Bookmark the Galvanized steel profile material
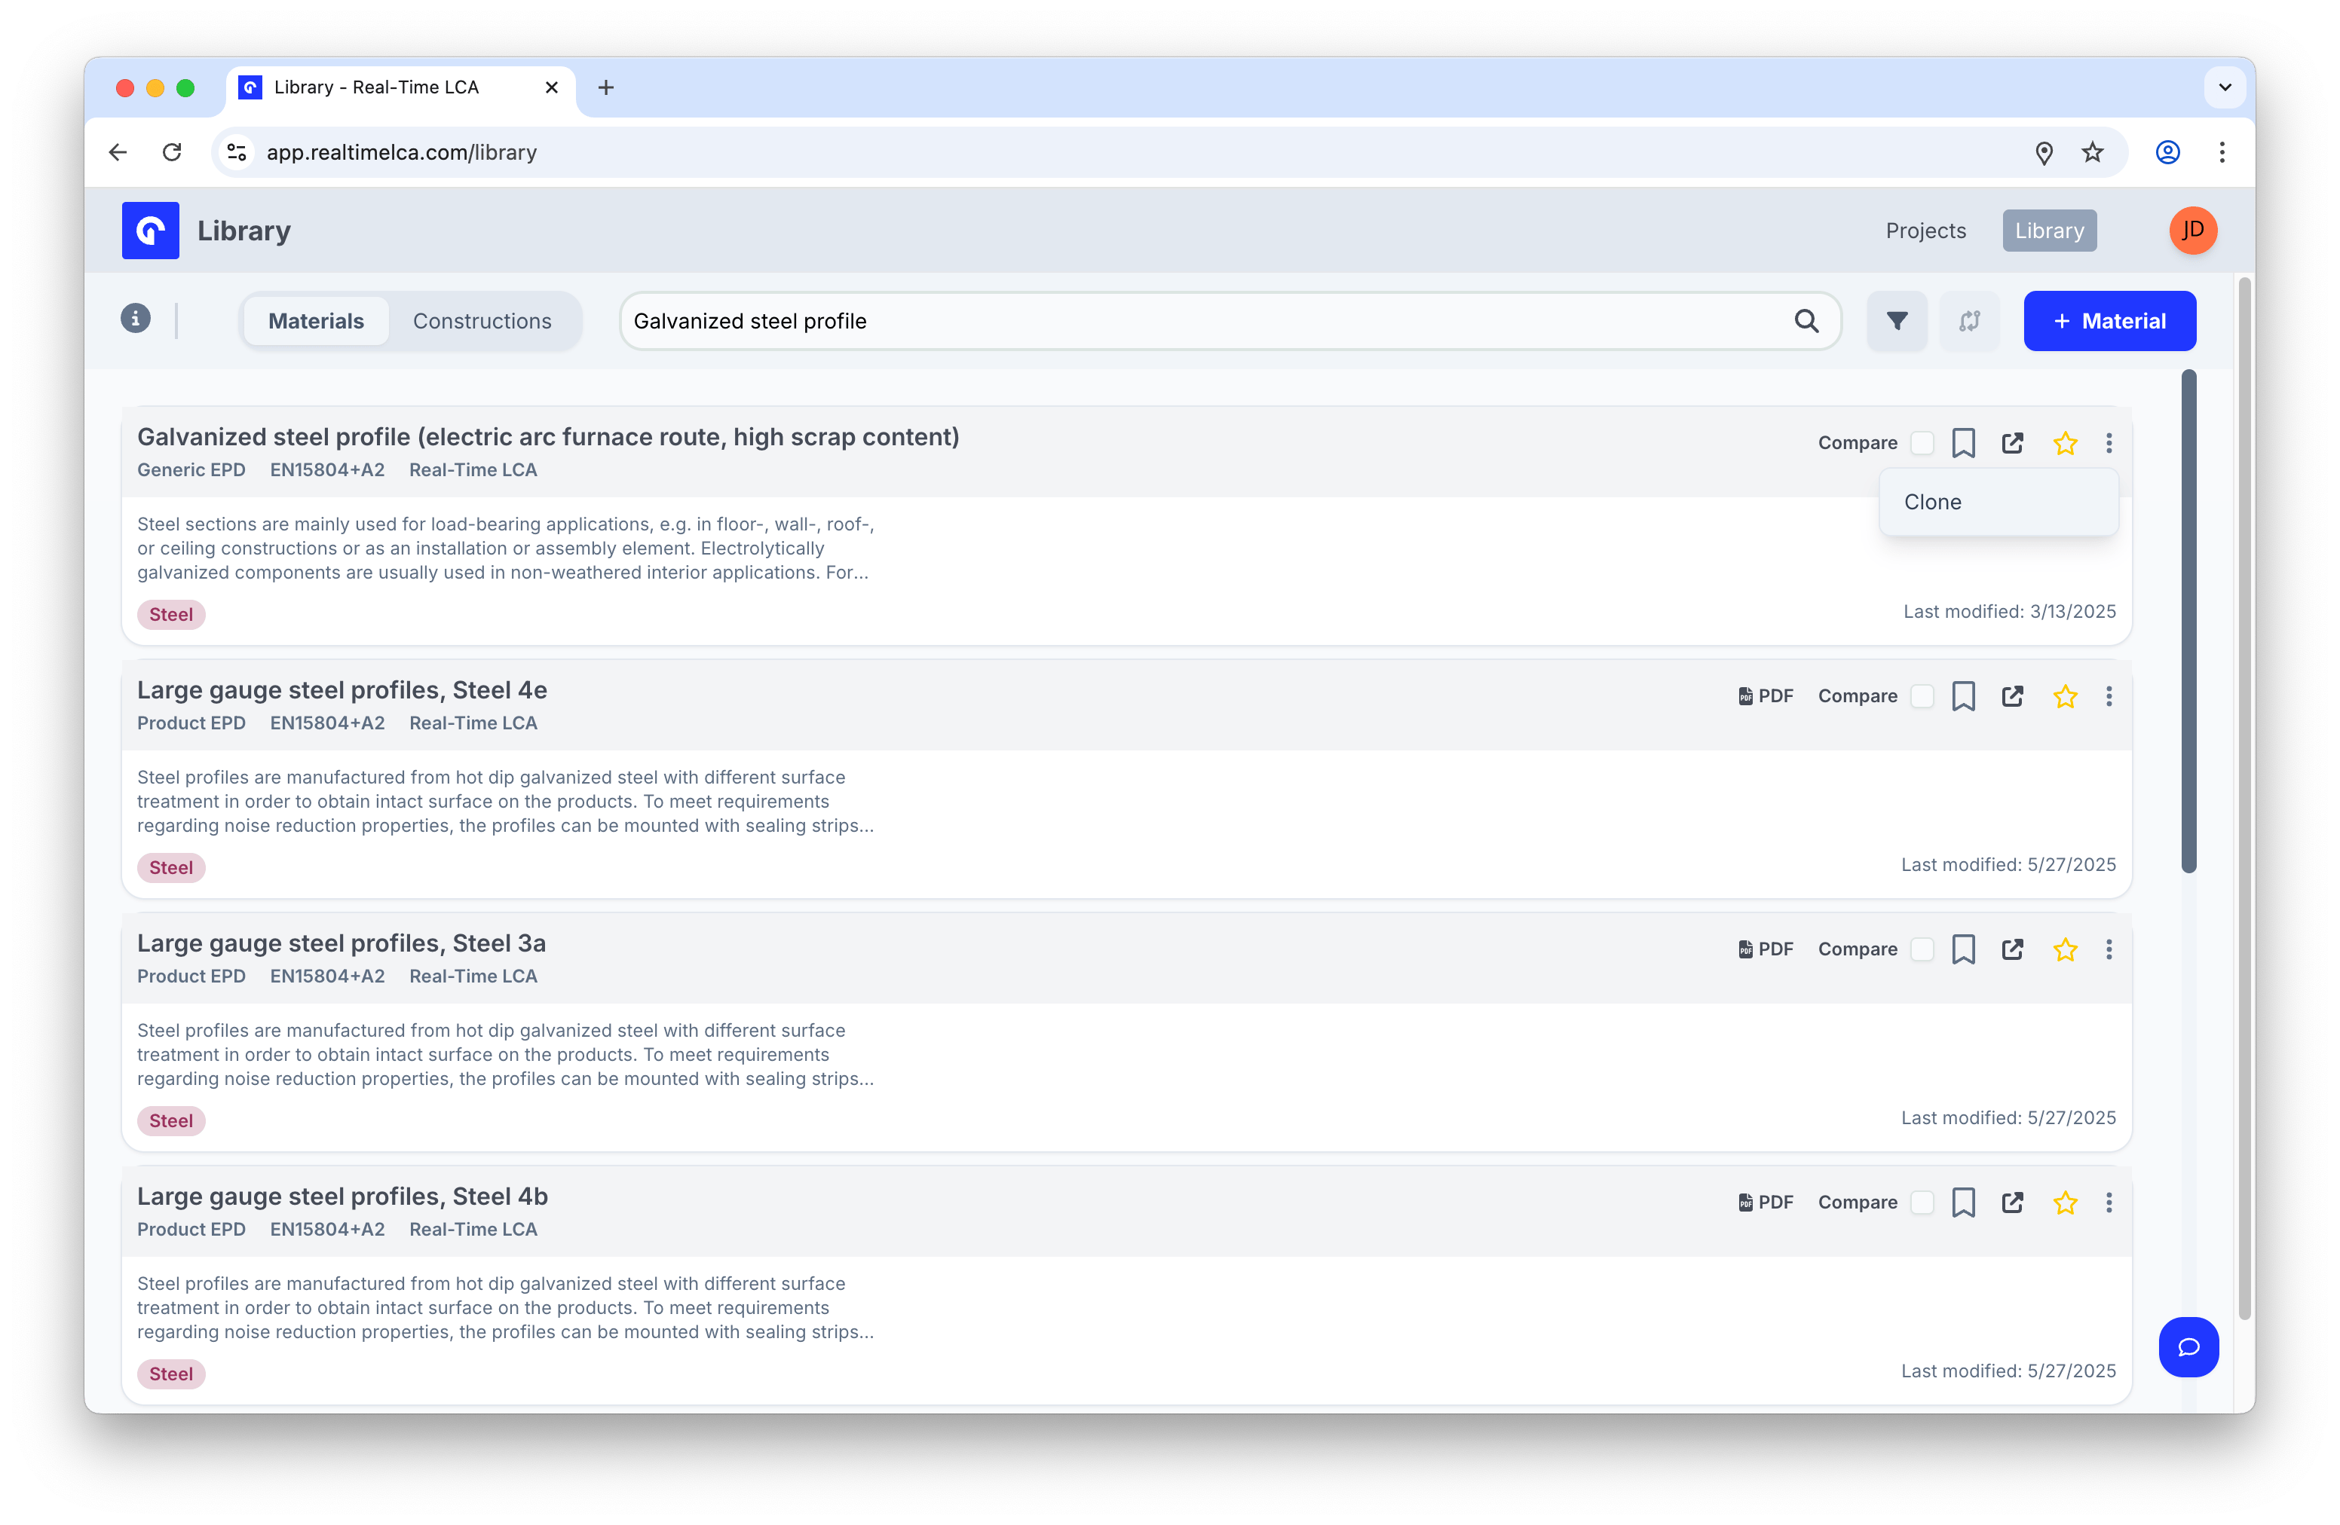 [x=1963, y=443]
